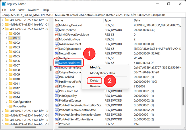Click the DWORD icon of PldrResetCounter

coord(57,100)
